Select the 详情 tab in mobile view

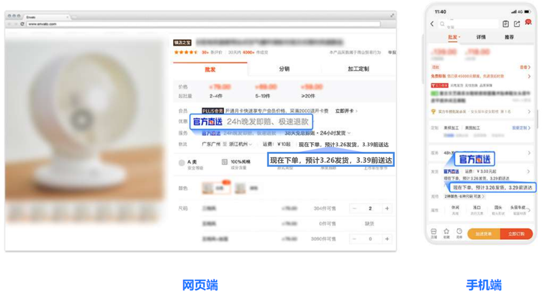[x=481, y=37]
